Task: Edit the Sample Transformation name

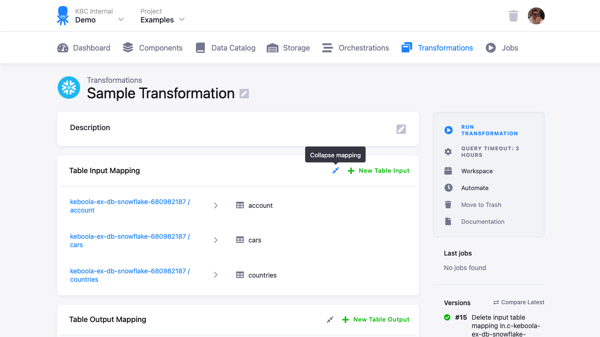Action: 244,94
